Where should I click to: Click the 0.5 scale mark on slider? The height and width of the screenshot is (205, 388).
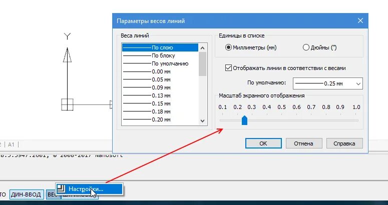(281, 107)
